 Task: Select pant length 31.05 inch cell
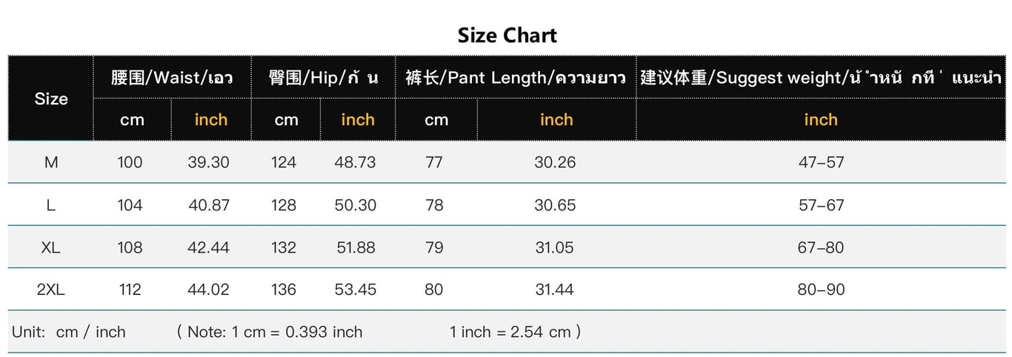tap(555, 247)
